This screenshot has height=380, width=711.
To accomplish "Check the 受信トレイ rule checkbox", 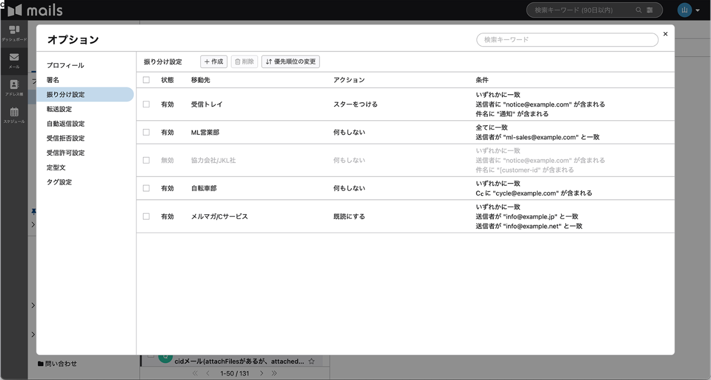I will [x=146, y=104].
